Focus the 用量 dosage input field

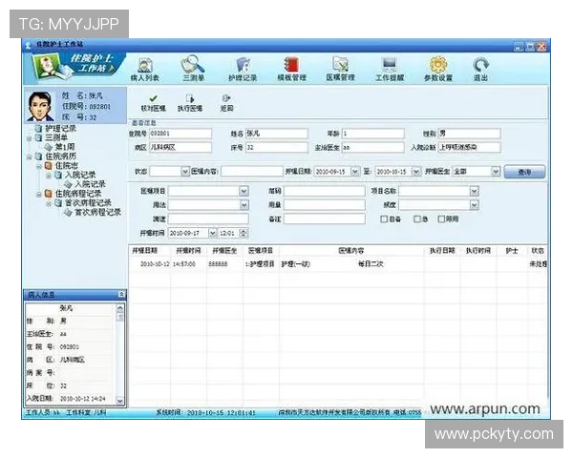(x=325, y=205)
